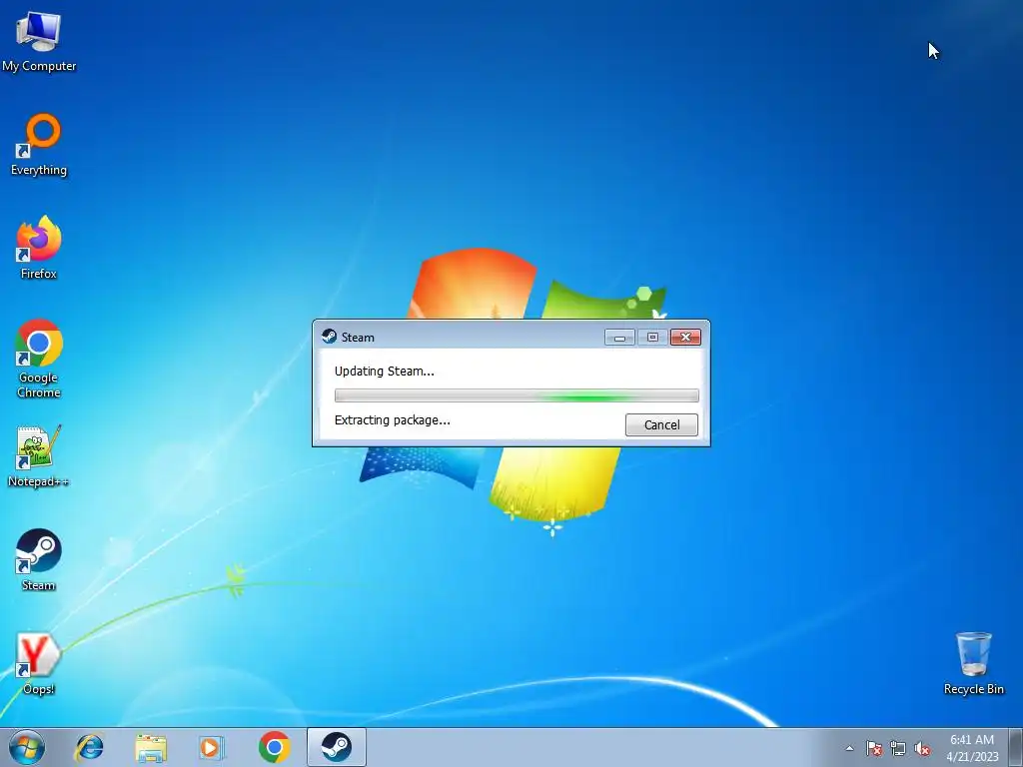Viewport: 1023px width, 767px height.
Task: Select the Recycle Bin icon
Action: click(973, 663)
